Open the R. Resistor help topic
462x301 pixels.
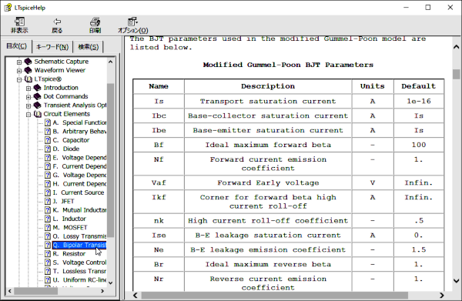tap(69, 253)
